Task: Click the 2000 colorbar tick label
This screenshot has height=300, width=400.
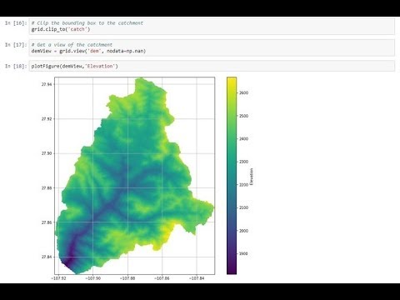Action: point(243,231)
